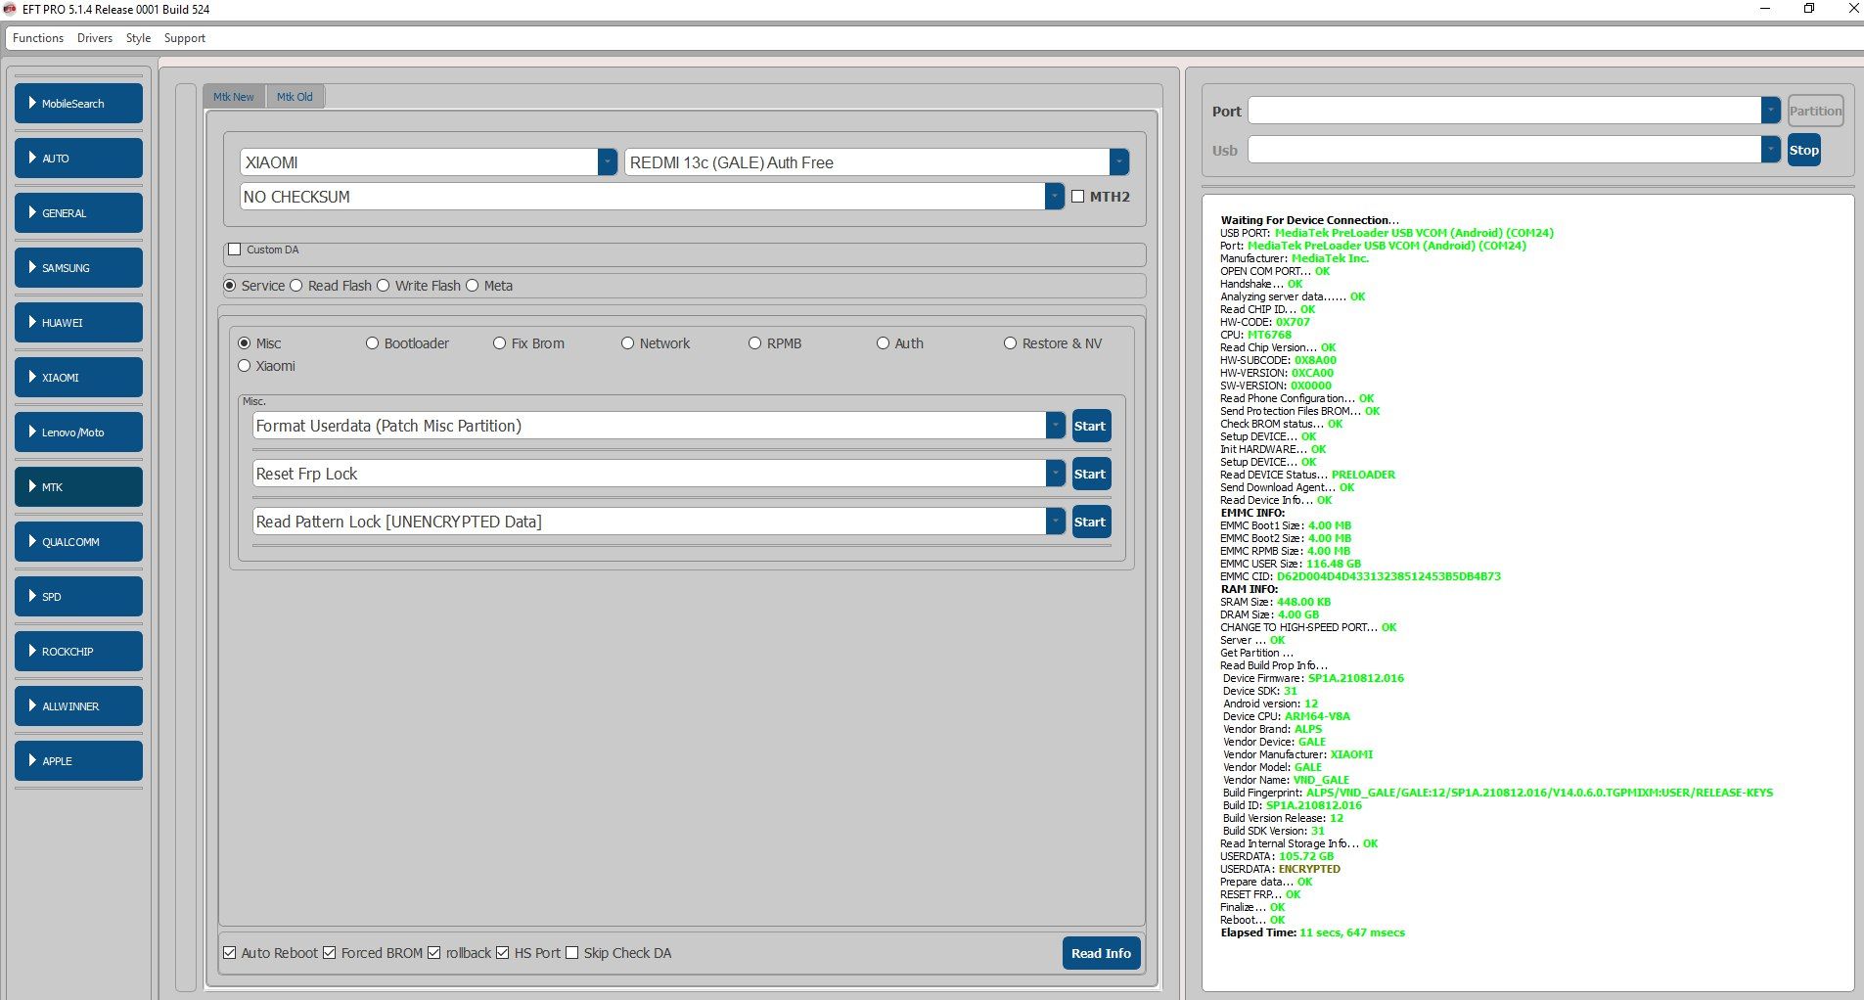
Task: Select the Write Flash radio option
Action: (384, 286)
